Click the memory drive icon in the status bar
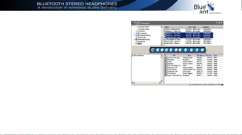242x135 pixels. click(x=190, y=85)
